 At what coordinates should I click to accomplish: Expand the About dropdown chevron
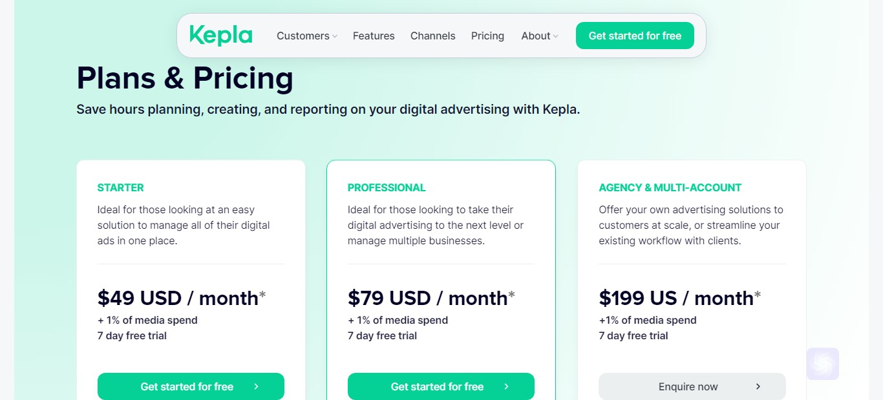[556, 37]
